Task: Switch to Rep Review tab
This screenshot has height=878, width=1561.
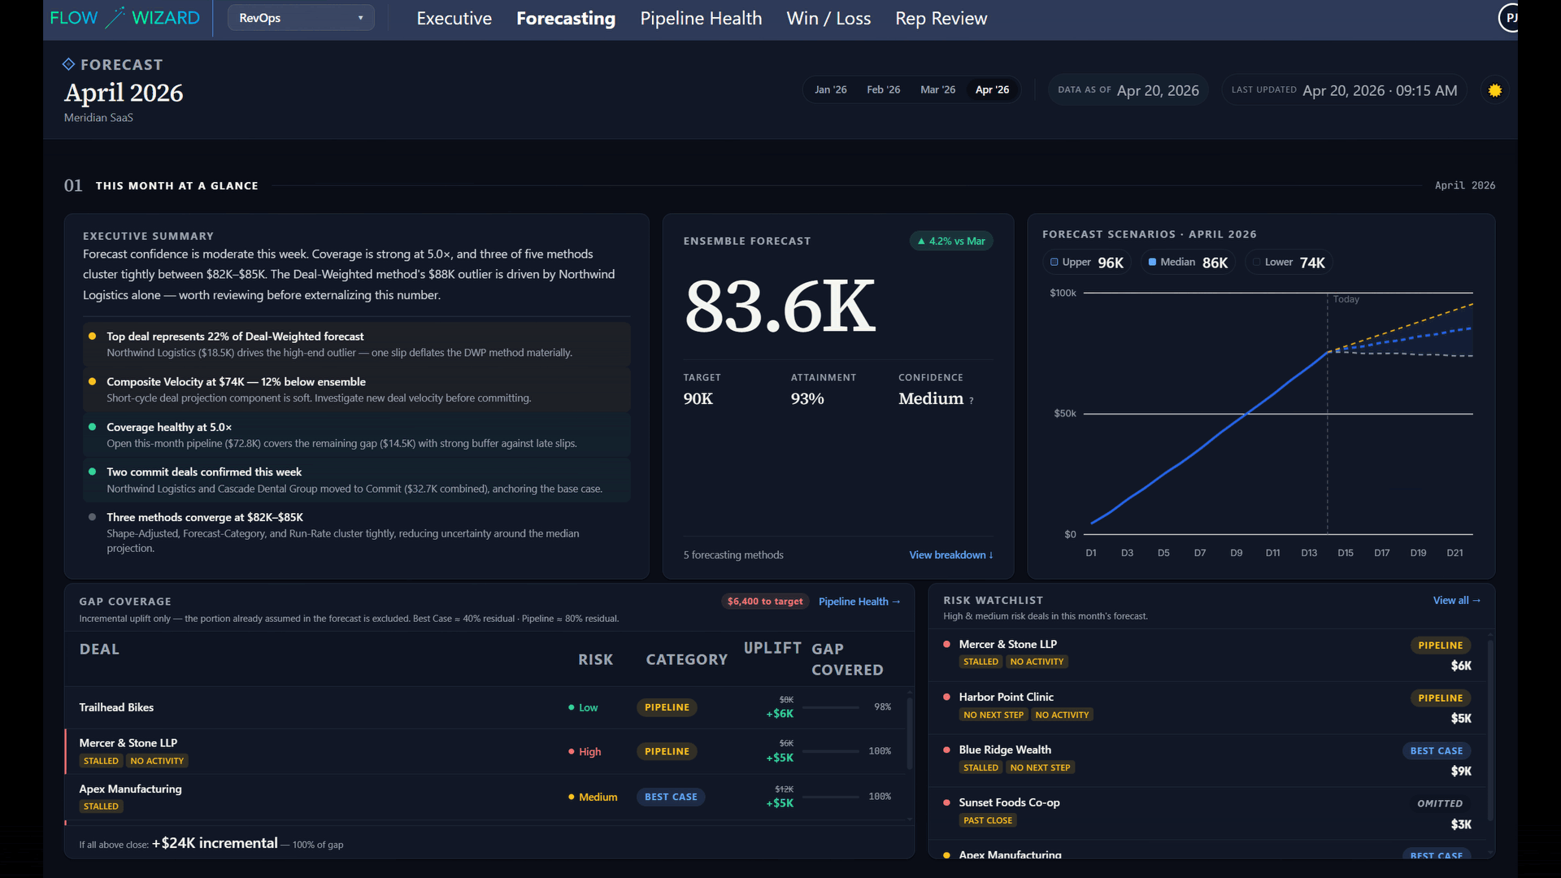Action: point(941,18)
